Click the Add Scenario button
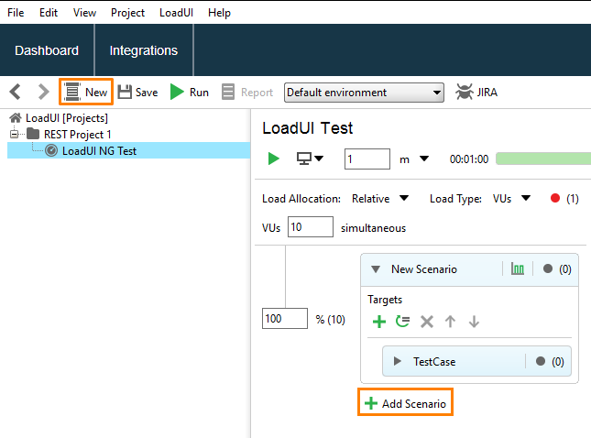 tap(405, 403)
